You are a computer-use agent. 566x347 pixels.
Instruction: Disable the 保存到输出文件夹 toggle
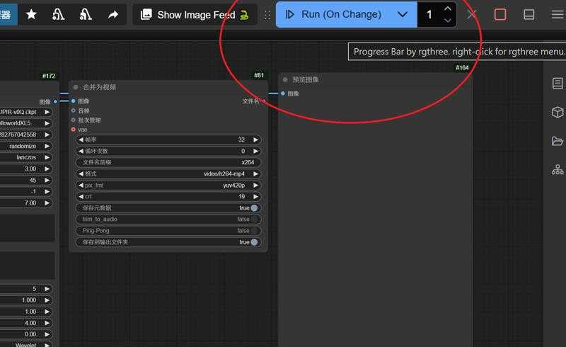254,242
